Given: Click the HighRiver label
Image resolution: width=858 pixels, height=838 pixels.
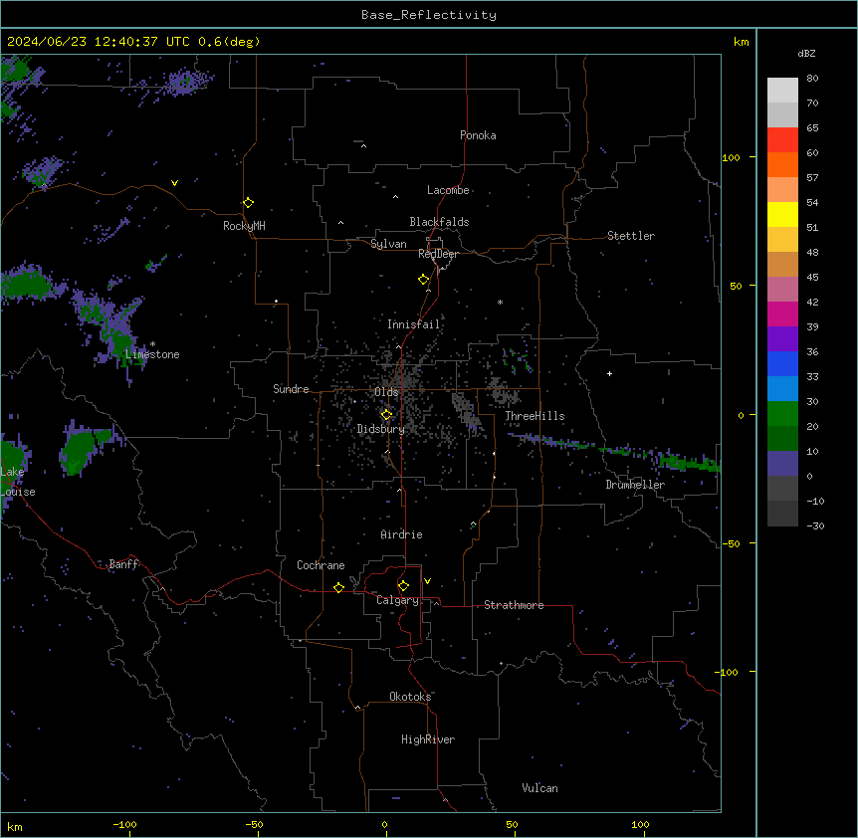Looking at the screenshot, I should pos(428,739).
